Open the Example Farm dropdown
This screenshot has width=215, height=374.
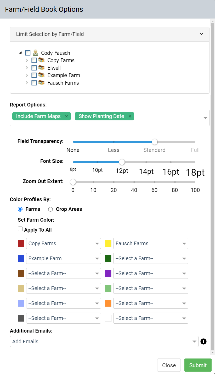[63, 258]
